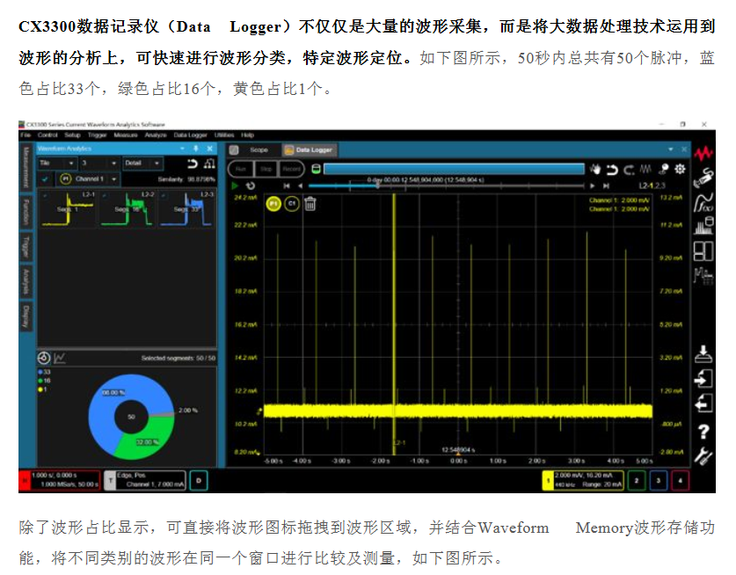Open the Analyze menu
736x575 pixels.
[156, 135]
